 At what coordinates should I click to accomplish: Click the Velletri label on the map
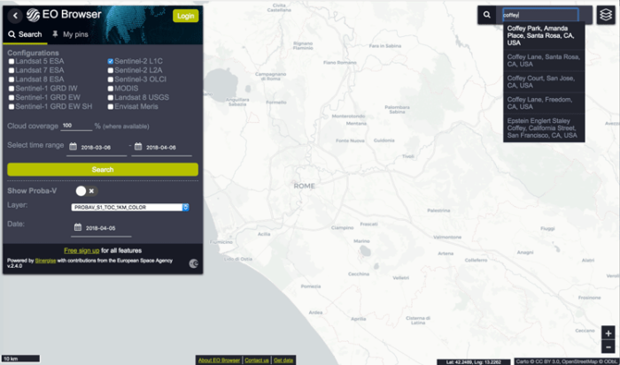(x=400, y=278)
